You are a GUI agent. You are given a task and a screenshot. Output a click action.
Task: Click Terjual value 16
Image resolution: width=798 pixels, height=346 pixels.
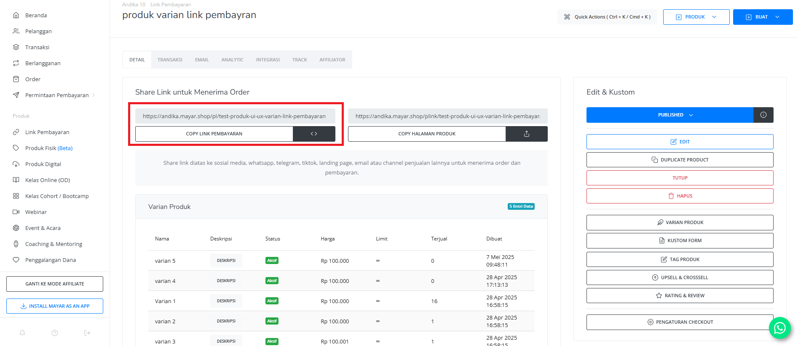434,301
